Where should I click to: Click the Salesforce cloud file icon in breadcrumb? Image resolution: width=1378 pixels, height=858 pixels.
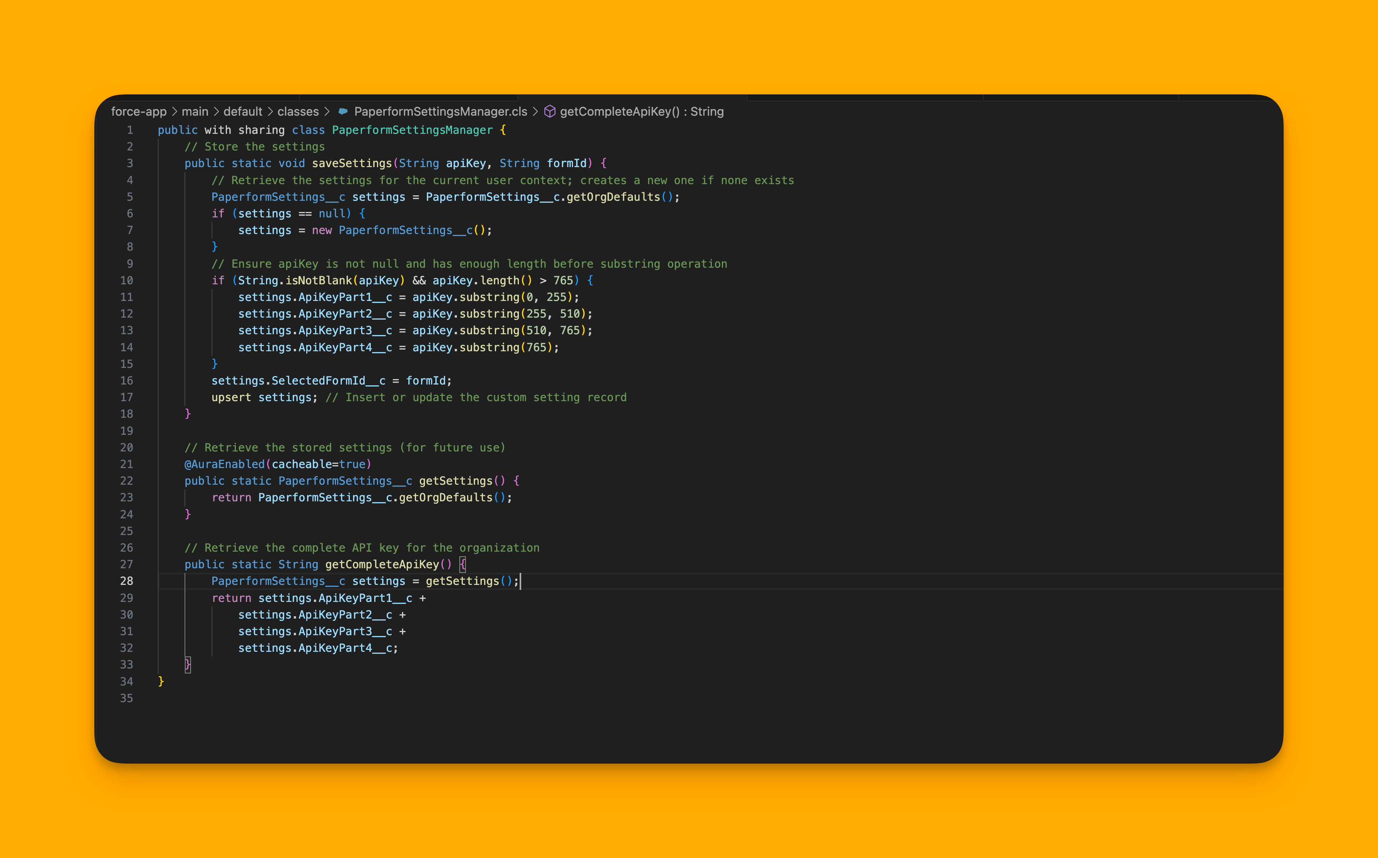click(x=343, y=111)
